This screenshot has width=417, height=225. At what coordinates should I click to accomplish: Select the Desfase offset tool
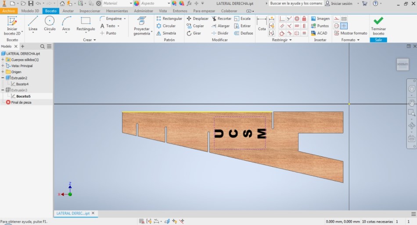click(x=243, y=33)
